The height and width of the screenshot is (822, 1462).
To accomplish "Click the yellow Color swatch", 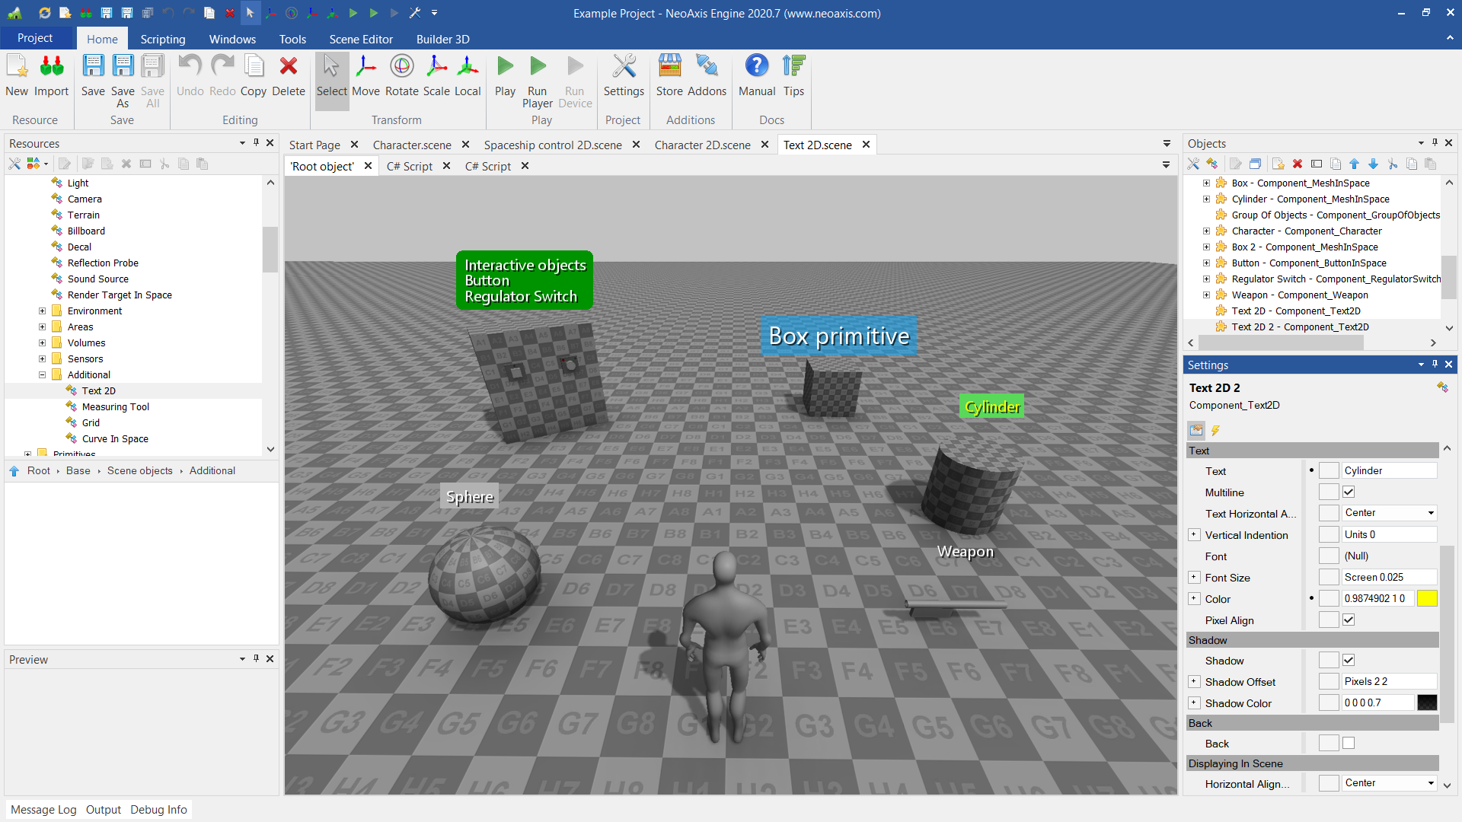I will click(1427, 599).
